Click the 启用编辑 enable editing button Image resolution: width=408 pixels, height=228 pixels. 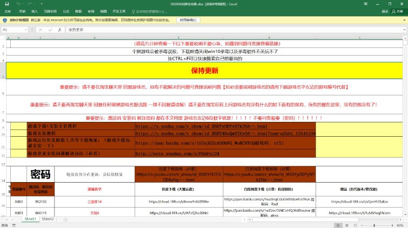coord(188,20)
